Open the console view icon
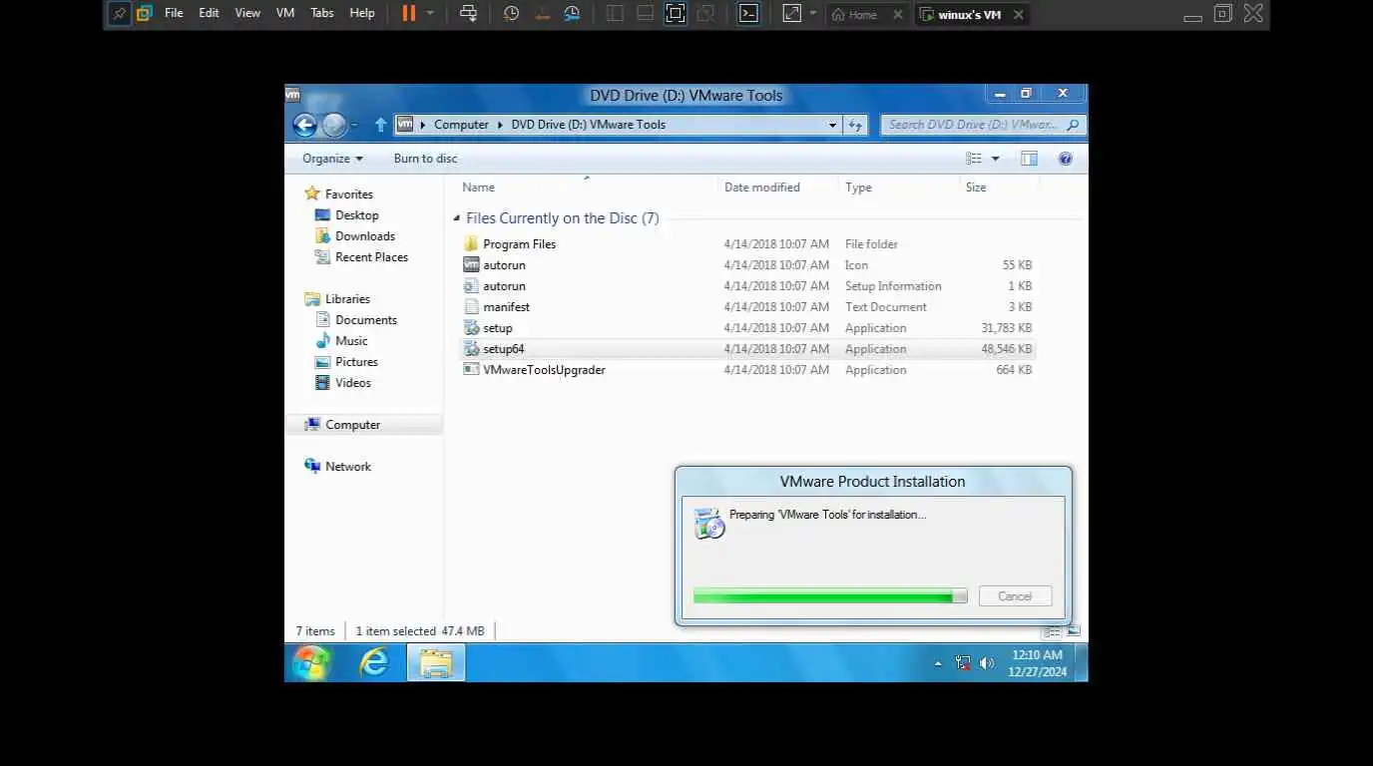 (x=748, y=14)
